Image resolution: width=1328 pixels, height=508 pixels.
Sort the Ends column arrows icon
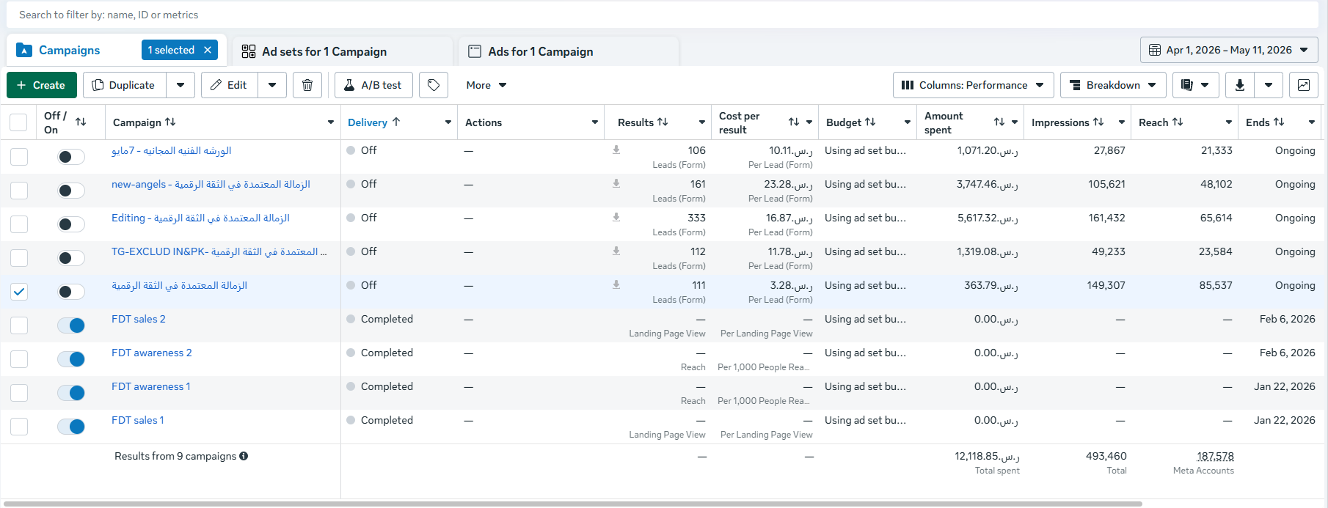tap(1279, 122)
